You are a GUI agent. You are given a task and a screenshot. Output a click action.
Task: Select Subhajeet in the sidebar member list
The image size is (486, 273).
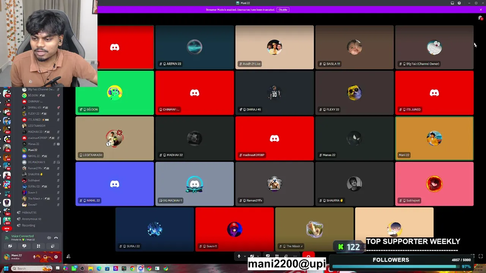click(41, 180)
